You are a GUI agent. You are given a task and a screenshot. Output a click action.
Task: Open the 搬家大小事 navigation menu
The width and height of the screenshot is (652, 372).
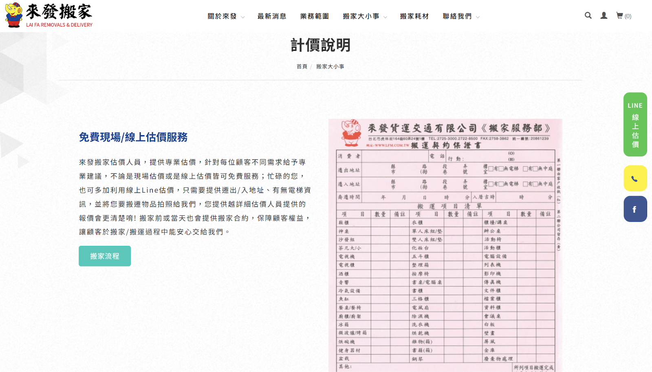pyautogui.click(x=361, y=16)
